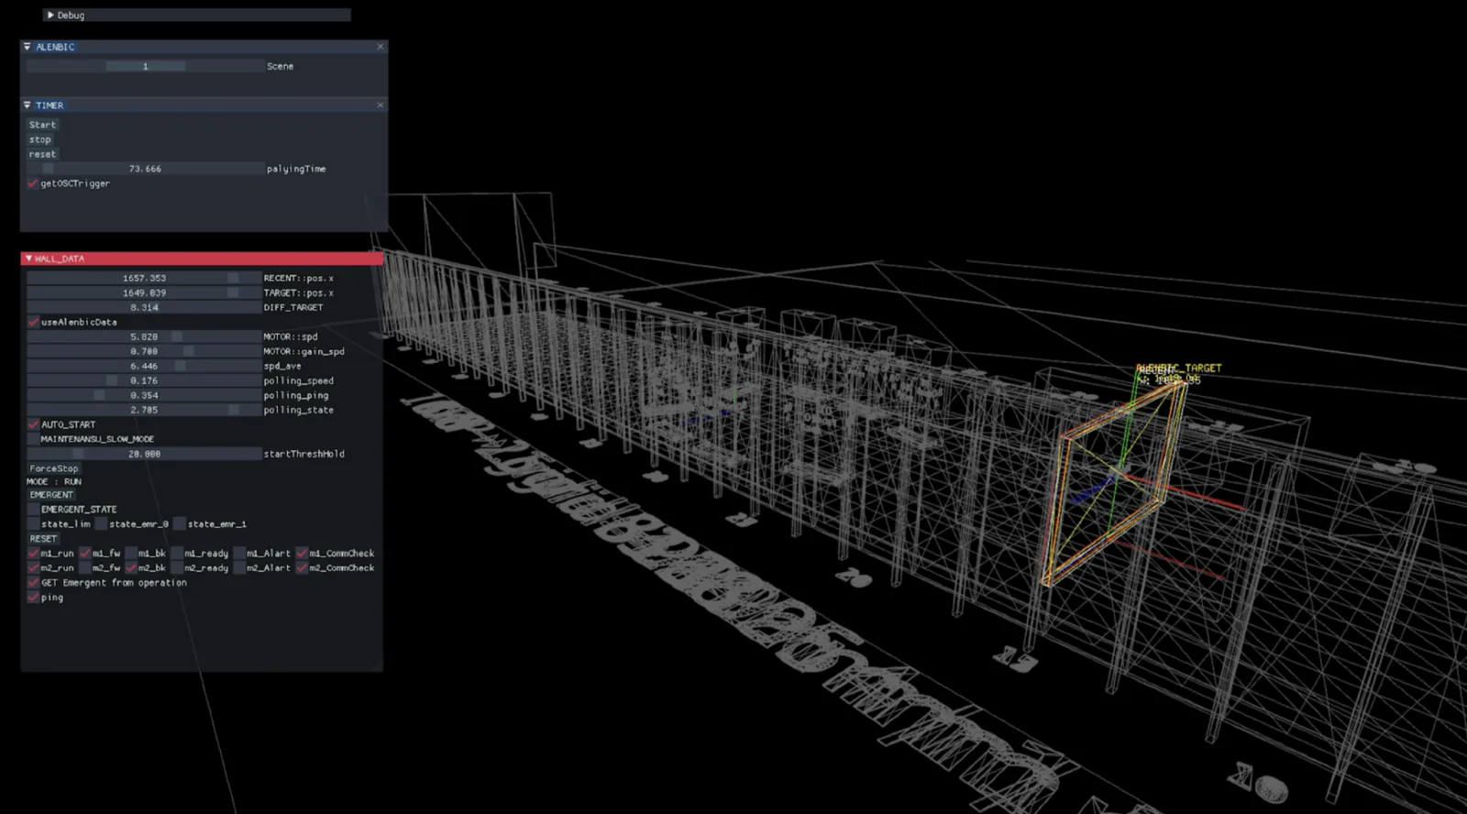The height and width of the screenshot is (814, 1467).
Task: Collapse the WALL_DATA panel
Action: (x=28, y=258)
